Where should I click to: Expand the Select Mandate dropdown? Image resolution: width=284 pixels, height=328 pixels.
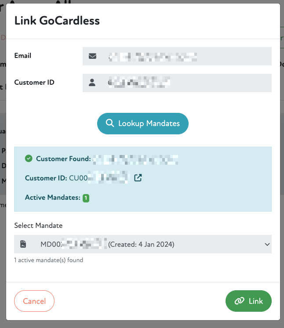[x=143, y=244]
